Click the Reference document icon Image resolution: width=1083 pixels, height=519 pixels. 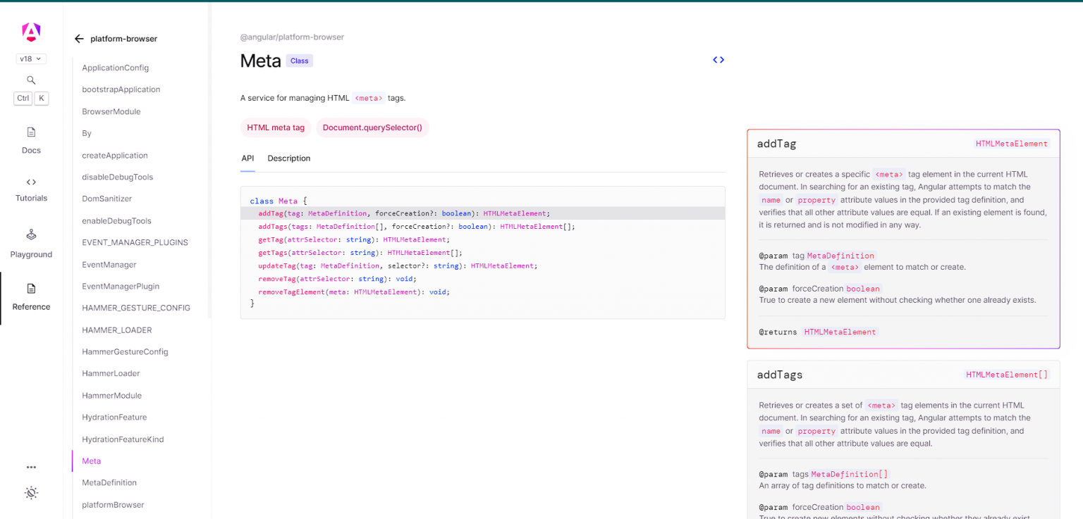(x=31, y=288)
